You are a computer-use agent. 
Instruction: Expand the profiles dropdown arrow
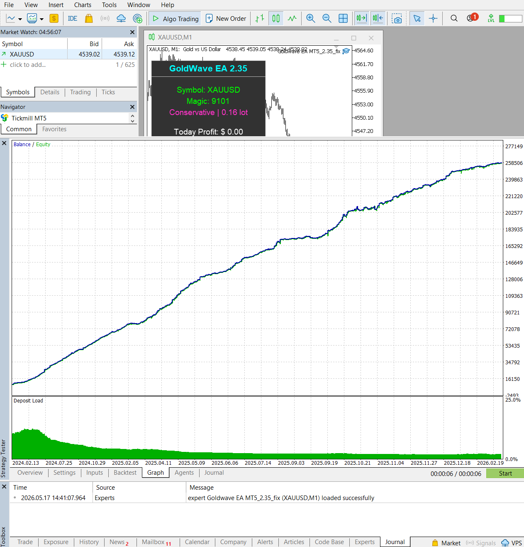41,19
